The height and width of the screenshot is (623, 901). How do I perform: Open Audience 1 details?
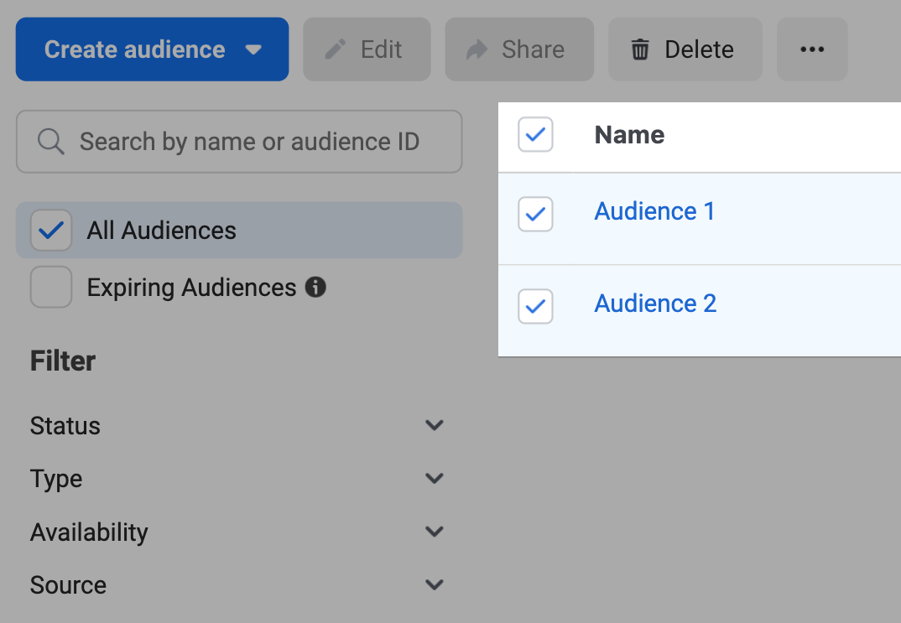pos(654,210)
